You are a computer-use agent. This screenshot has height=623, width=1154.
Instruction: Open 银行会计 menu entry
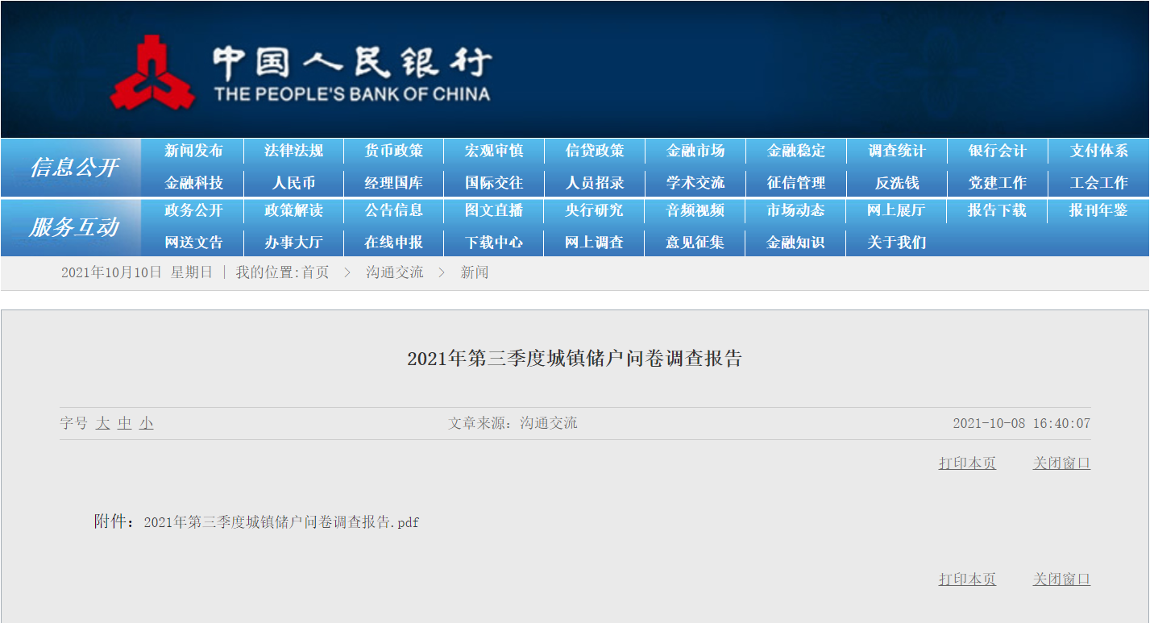click(x=998, y=151)
